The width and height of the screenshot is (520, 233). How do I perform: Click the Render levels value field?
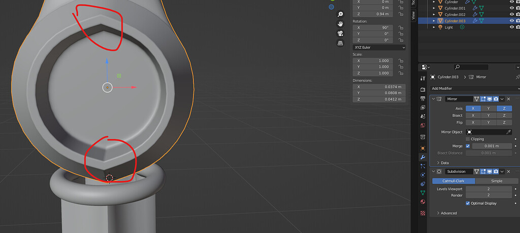click(x=489, y=196)
